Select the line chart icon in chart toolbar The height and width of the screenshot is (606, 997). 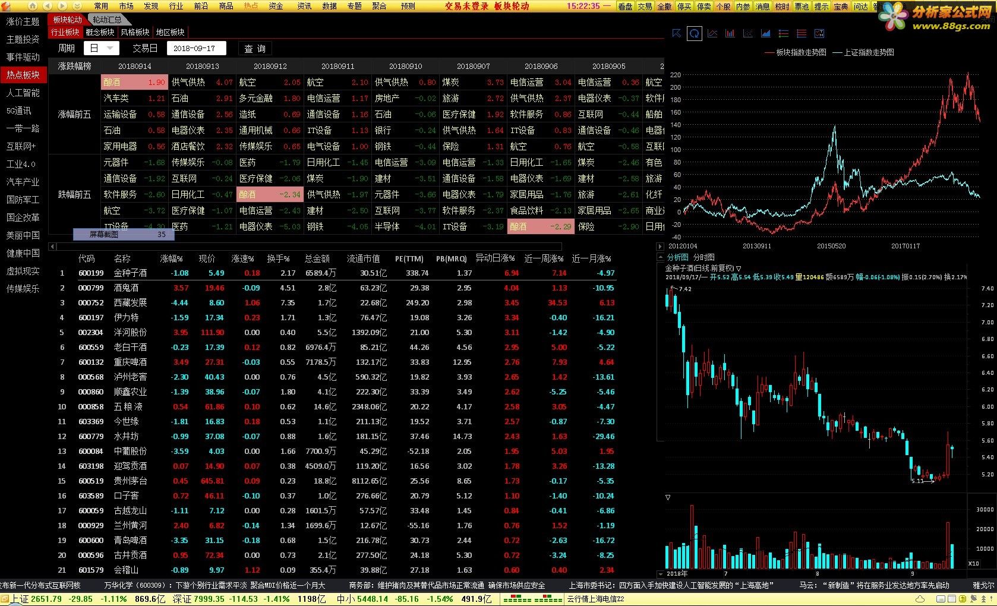pos(712,34)
